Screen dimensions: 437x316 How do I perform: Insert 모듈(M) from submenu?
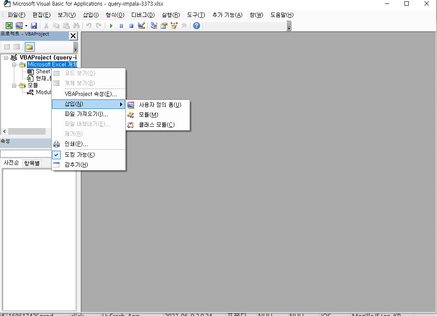[x=158, y=115]
